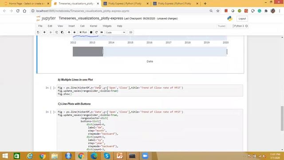The image size is (284, 160).
Task: Open Chrome three-dot menu
Action: (280, 11)
